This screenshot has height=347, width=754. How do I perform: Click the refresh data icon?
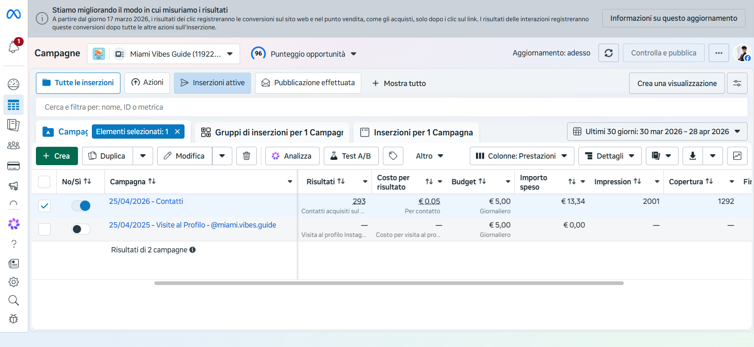[608, 53]
